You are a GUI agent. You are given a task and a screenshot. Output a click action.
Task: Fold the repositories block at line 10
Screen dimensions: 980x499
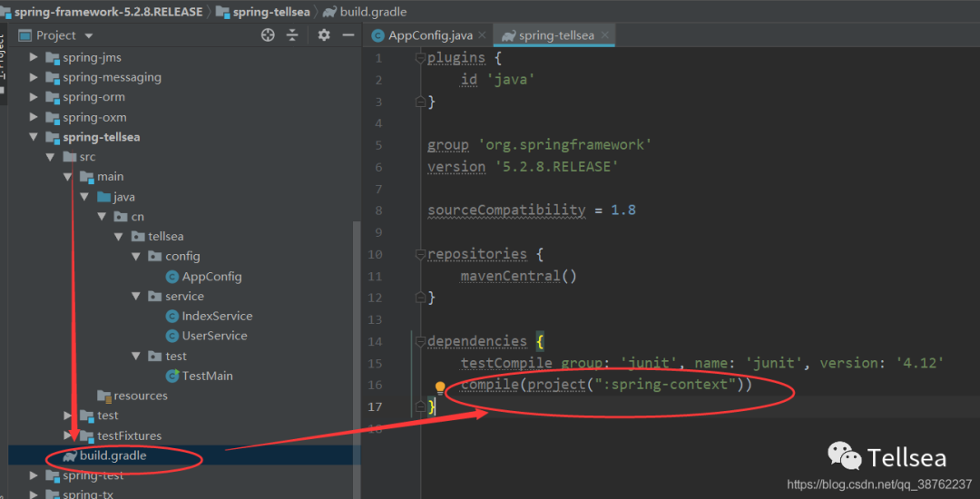coord(421,254)
